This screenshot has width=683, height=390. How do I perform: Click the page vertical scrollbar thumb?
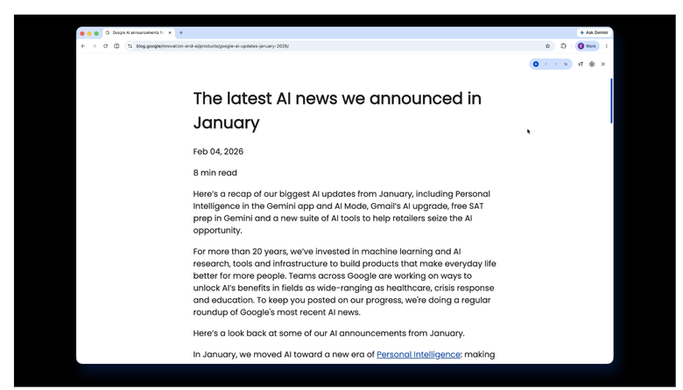tap(611, 101)
